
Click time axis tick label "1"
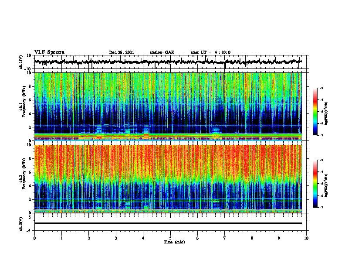[61, 238]
